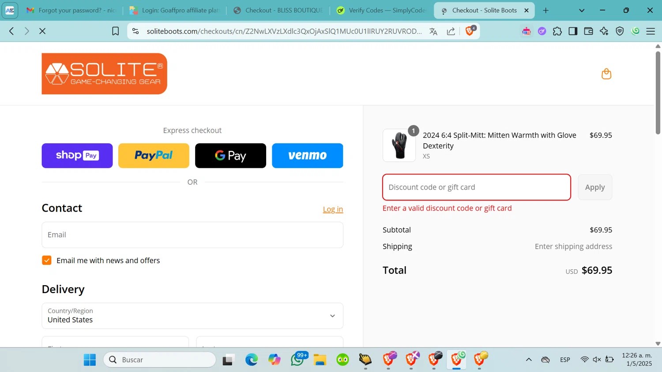Viewport: 662px width, 372px height.
Task: Open File Explorer from taskbar
Action: point(320,360)
